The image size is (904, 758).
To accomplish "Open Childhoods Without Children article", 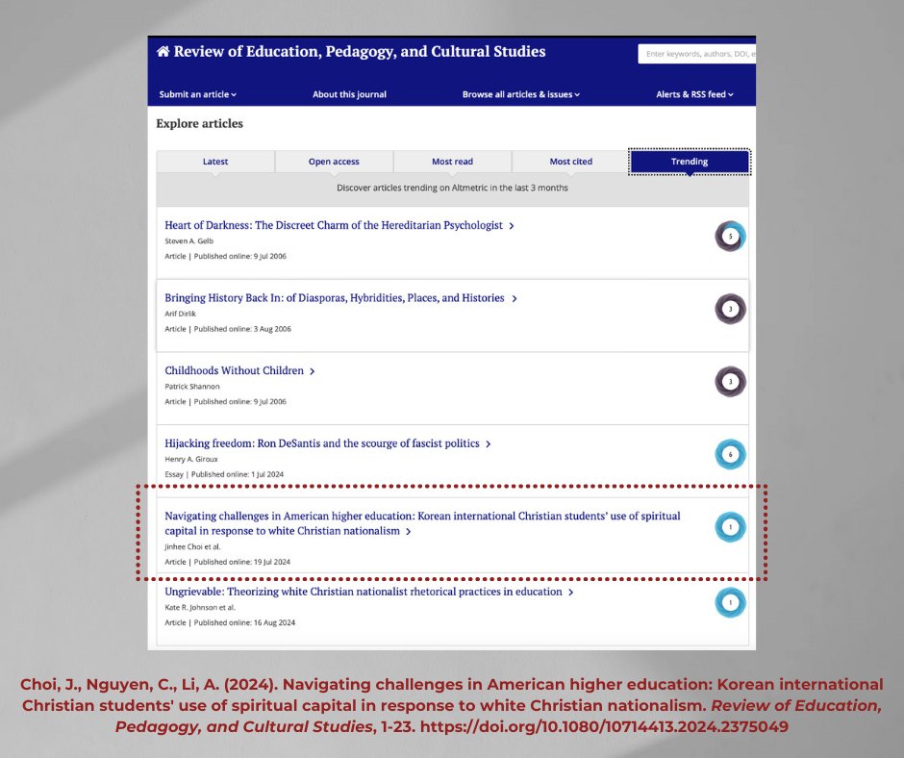I will [239, 371].
